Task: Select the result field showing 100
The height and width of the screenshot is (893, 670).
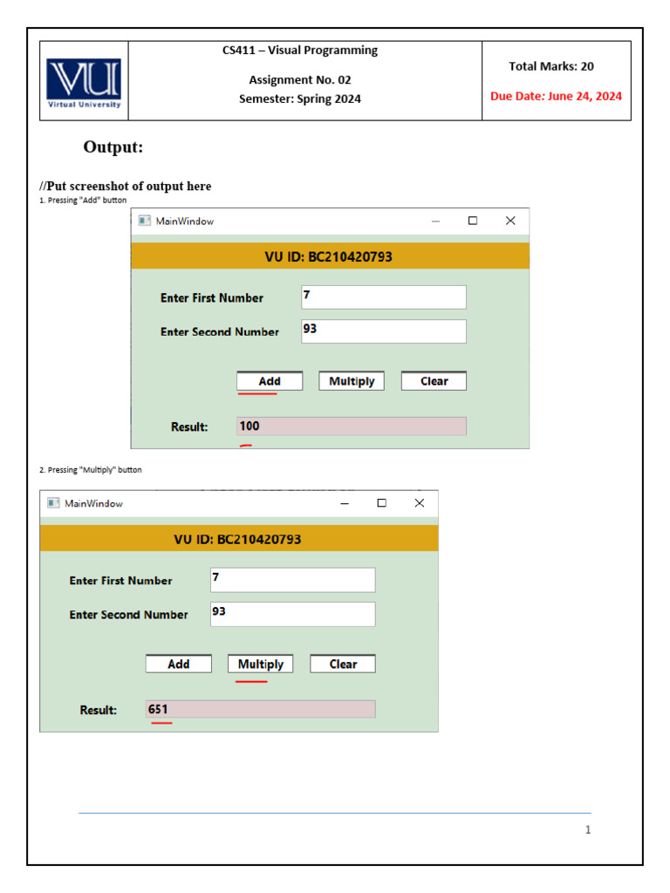Action: [x=352, y=426]
